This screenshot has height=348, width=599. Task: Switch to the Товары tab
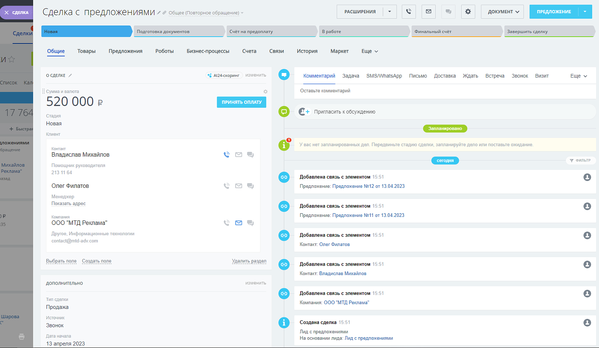pos(86,51)
